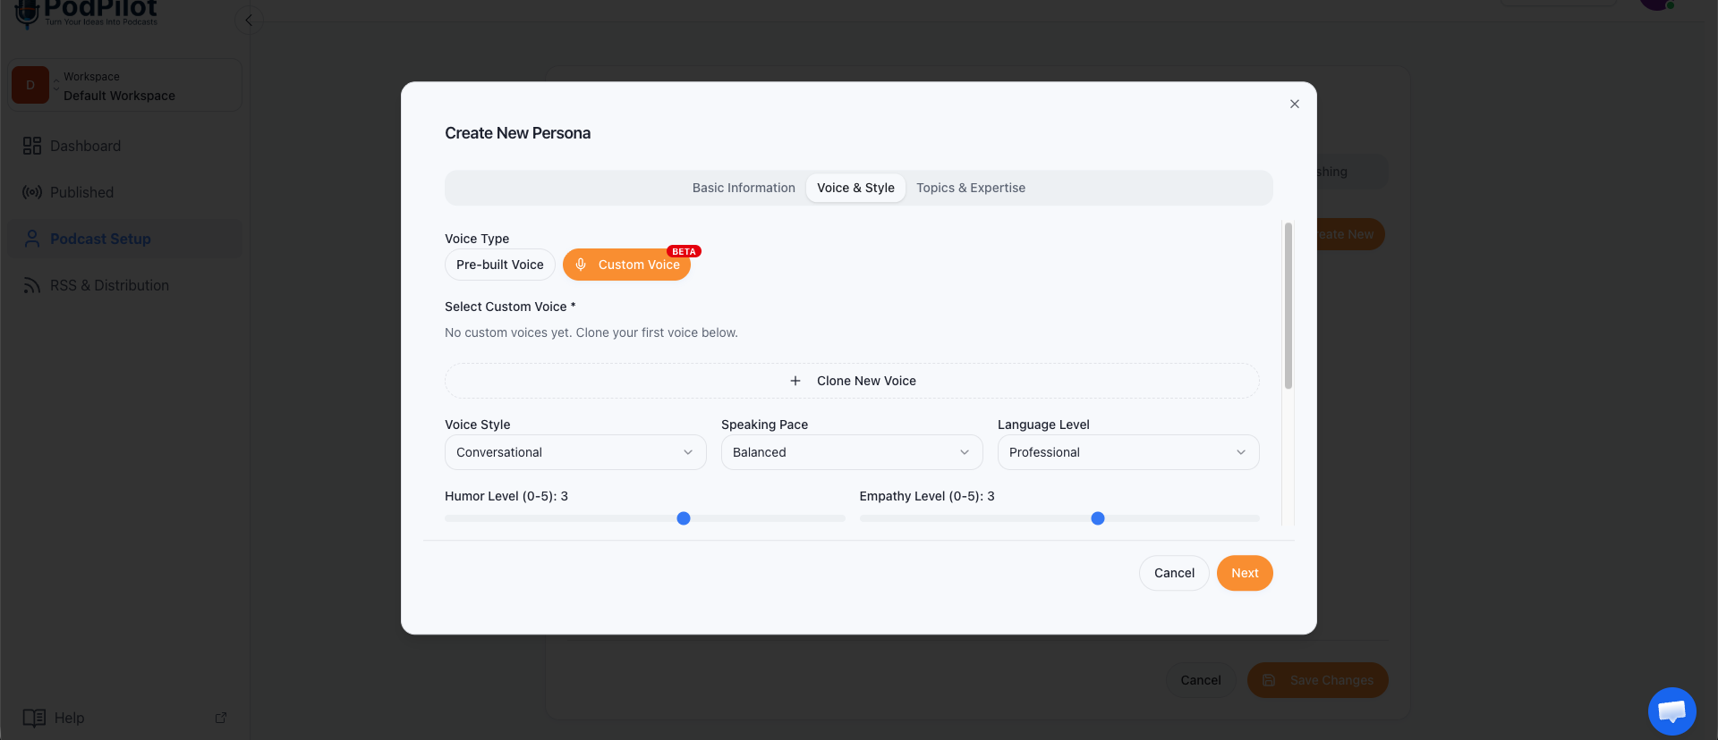
Task: Click the RSS feed icon in sidebar
Action: coord(32,285)
